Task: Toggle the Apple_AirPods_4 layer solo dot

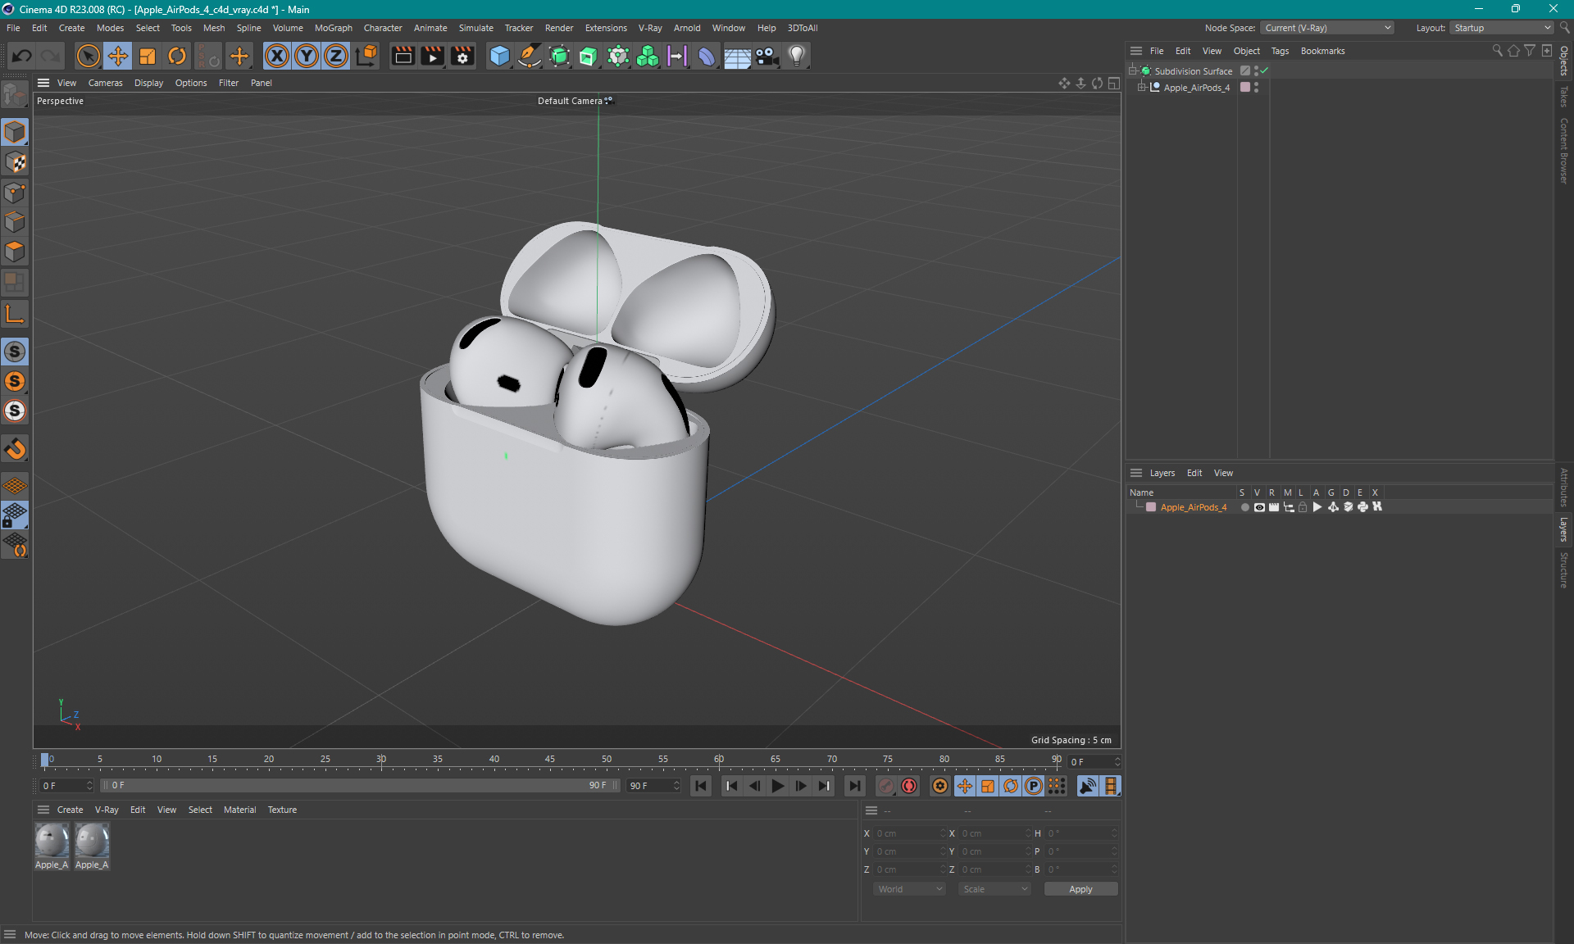Action: point(1244,507)
